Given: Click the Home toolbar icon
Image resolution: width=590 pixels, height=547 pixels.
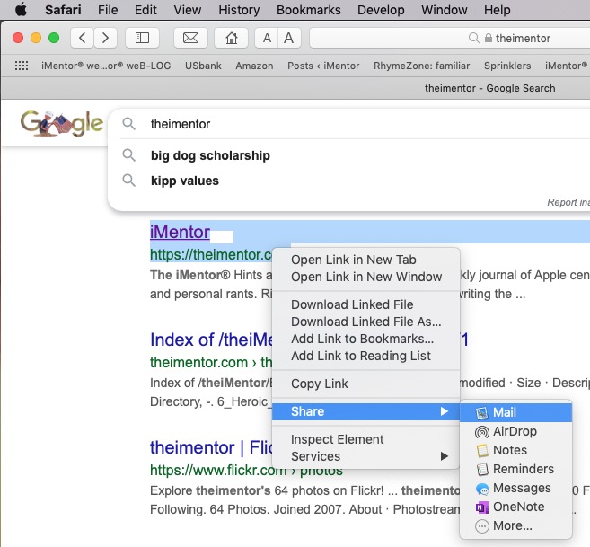Looking at the screenshot, I should tap(232, 38).
